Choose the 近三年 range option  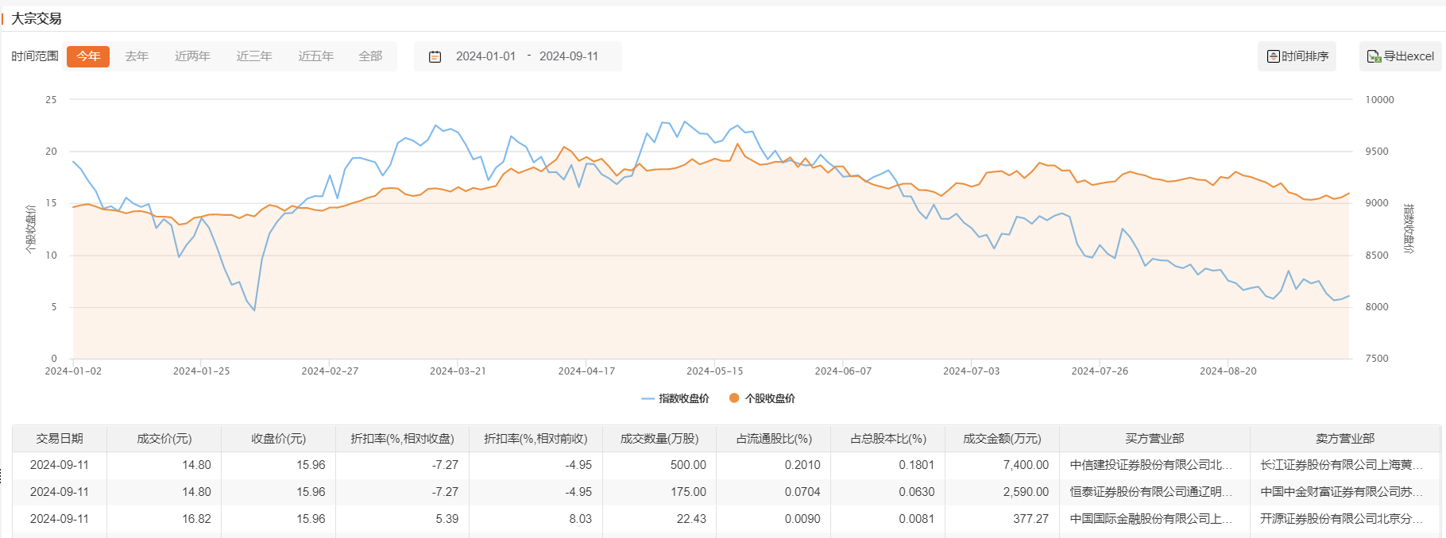click(x=254, y=56)
